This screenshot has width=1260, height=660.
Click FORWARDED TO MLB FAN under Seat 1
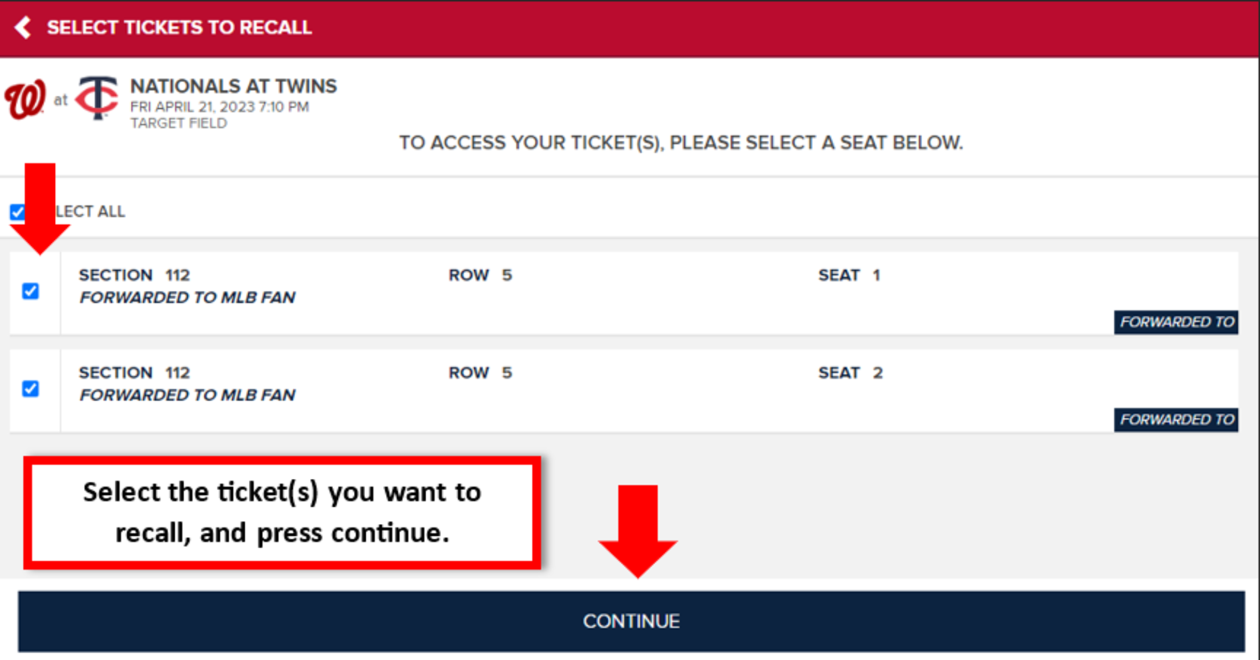pos(187,297)
